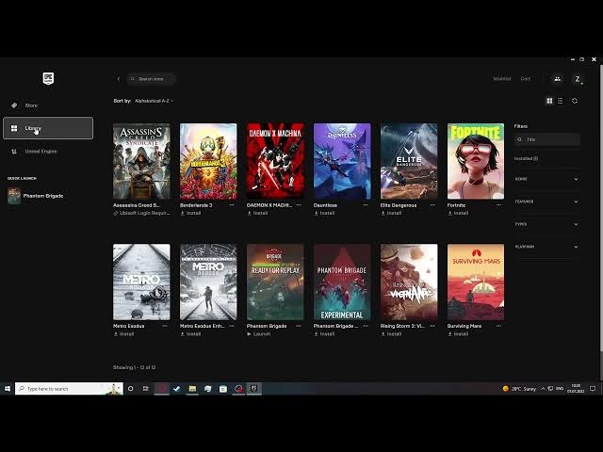Switch to grid view
This screenshot has width=603, height=452.
click(549, 101)
